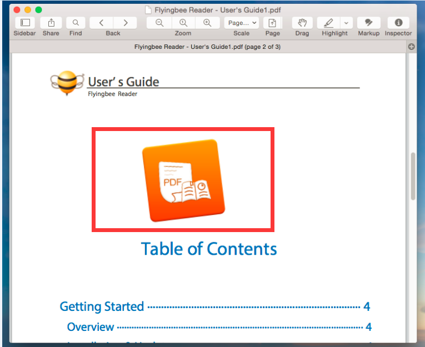Open the Markup tools
Viewport: 425px width, 347px height.
(x=369, y=23)
